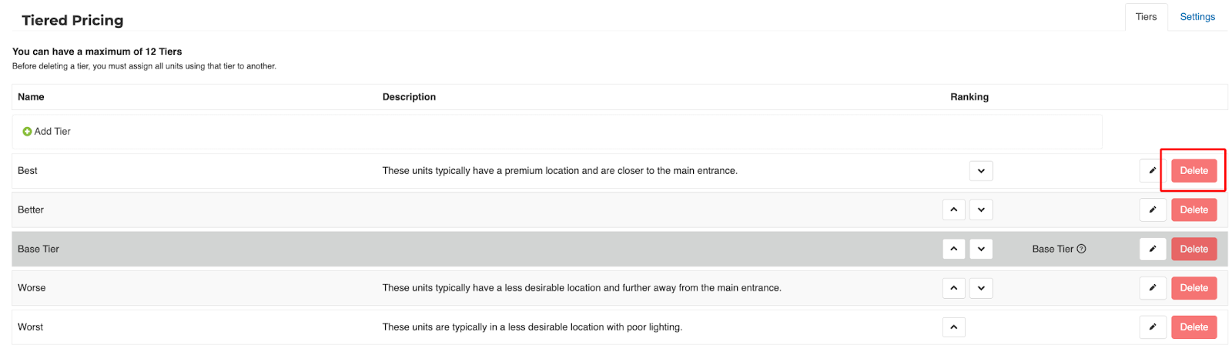Move the Best tier down in ranking
Screen dimensions: 1232x345
(981, 171)
